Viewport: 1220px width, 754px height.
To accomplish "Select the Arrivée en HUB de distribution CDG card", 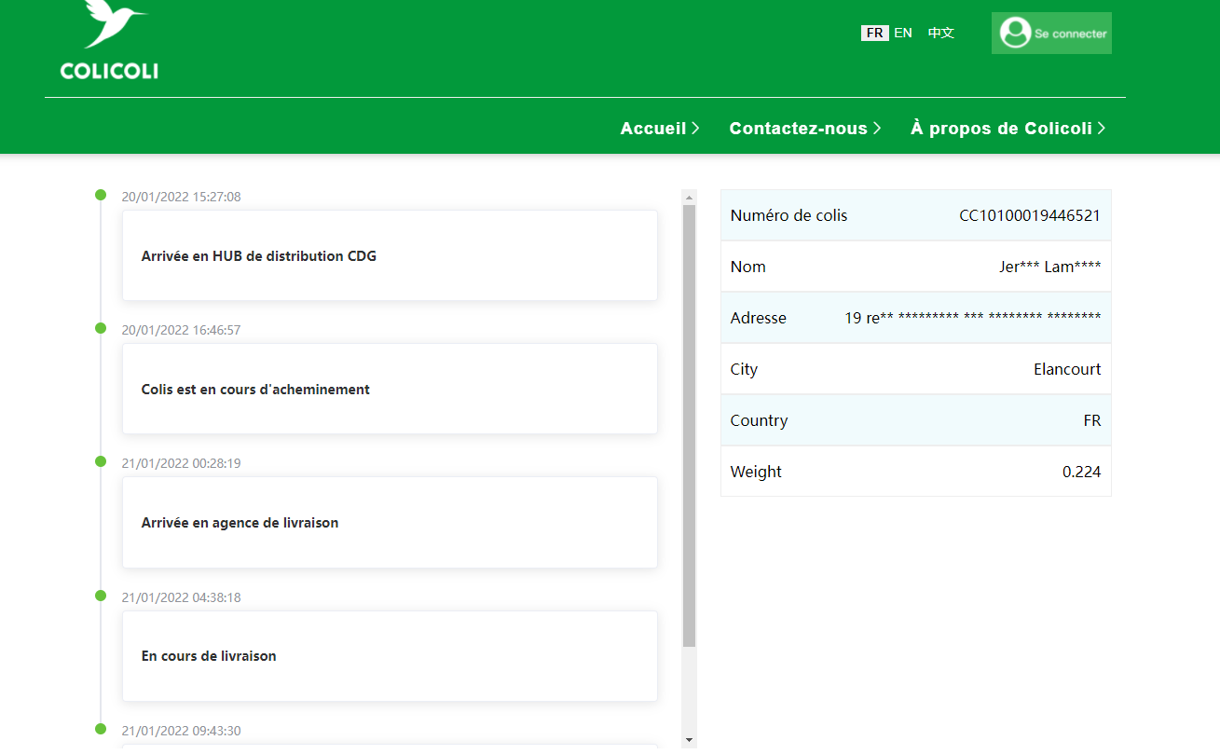I will [390, 255].
